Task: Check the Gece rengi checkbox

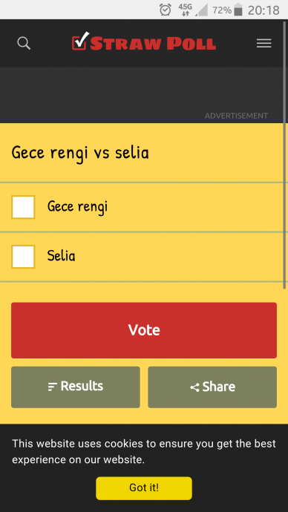Action: click(23, 207)
